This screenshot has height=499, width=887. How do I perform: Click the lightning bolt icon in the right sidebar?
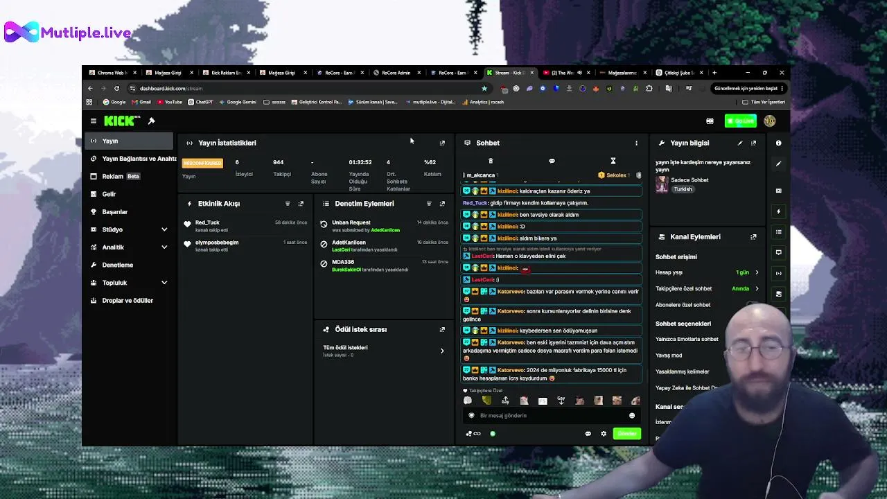[x=778, y=211]
